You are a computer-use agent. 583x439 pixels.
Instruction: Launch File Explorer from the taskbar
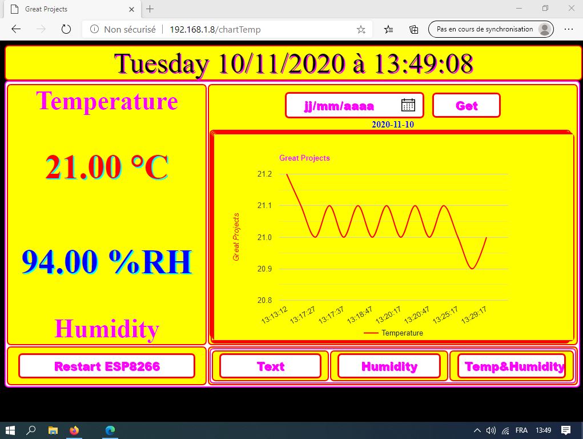click(53, 430)
